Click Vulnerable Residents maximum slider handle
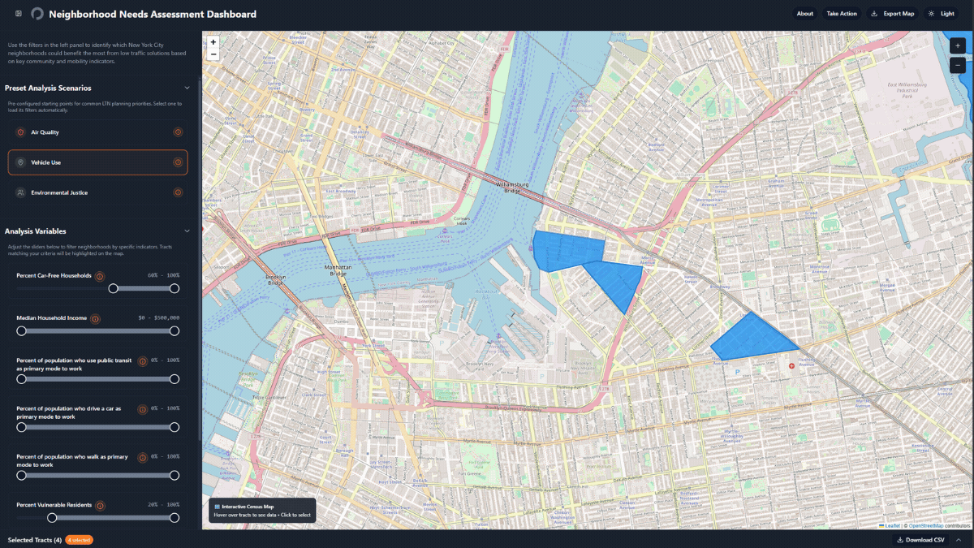 click(175, 517)
